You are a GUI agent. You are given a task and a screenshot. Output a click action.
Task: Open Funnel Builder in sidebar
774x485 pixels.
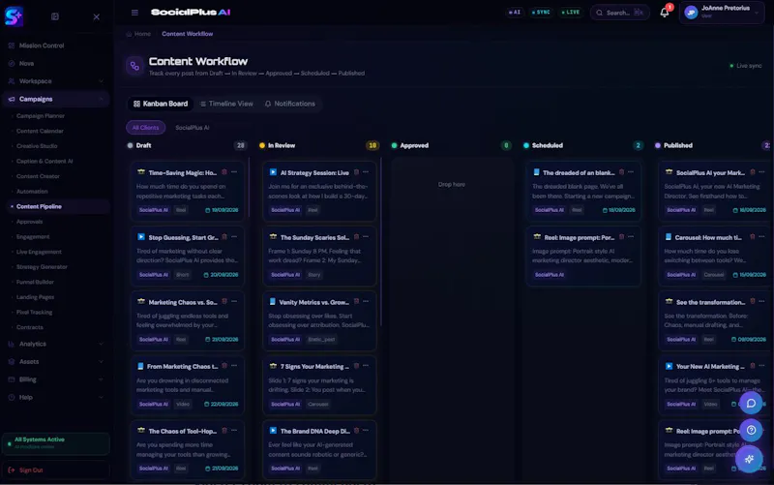pos(35,282)
